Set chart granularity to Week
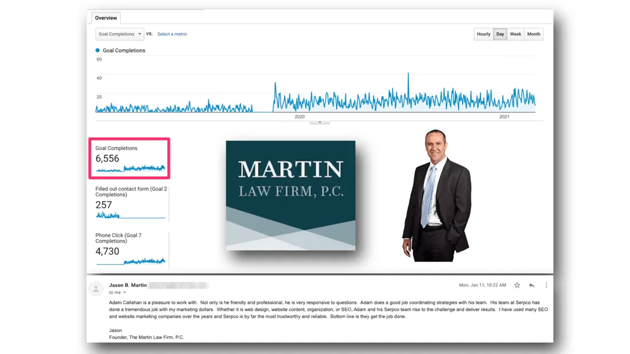 click(515, 34)
